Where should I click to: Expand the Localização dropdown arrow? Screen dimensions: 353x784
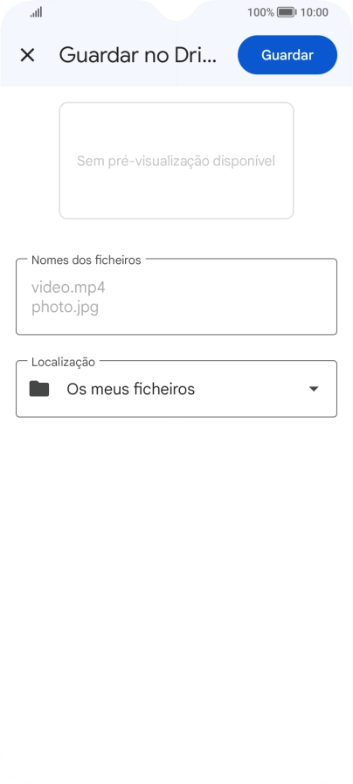coord(314,389)
